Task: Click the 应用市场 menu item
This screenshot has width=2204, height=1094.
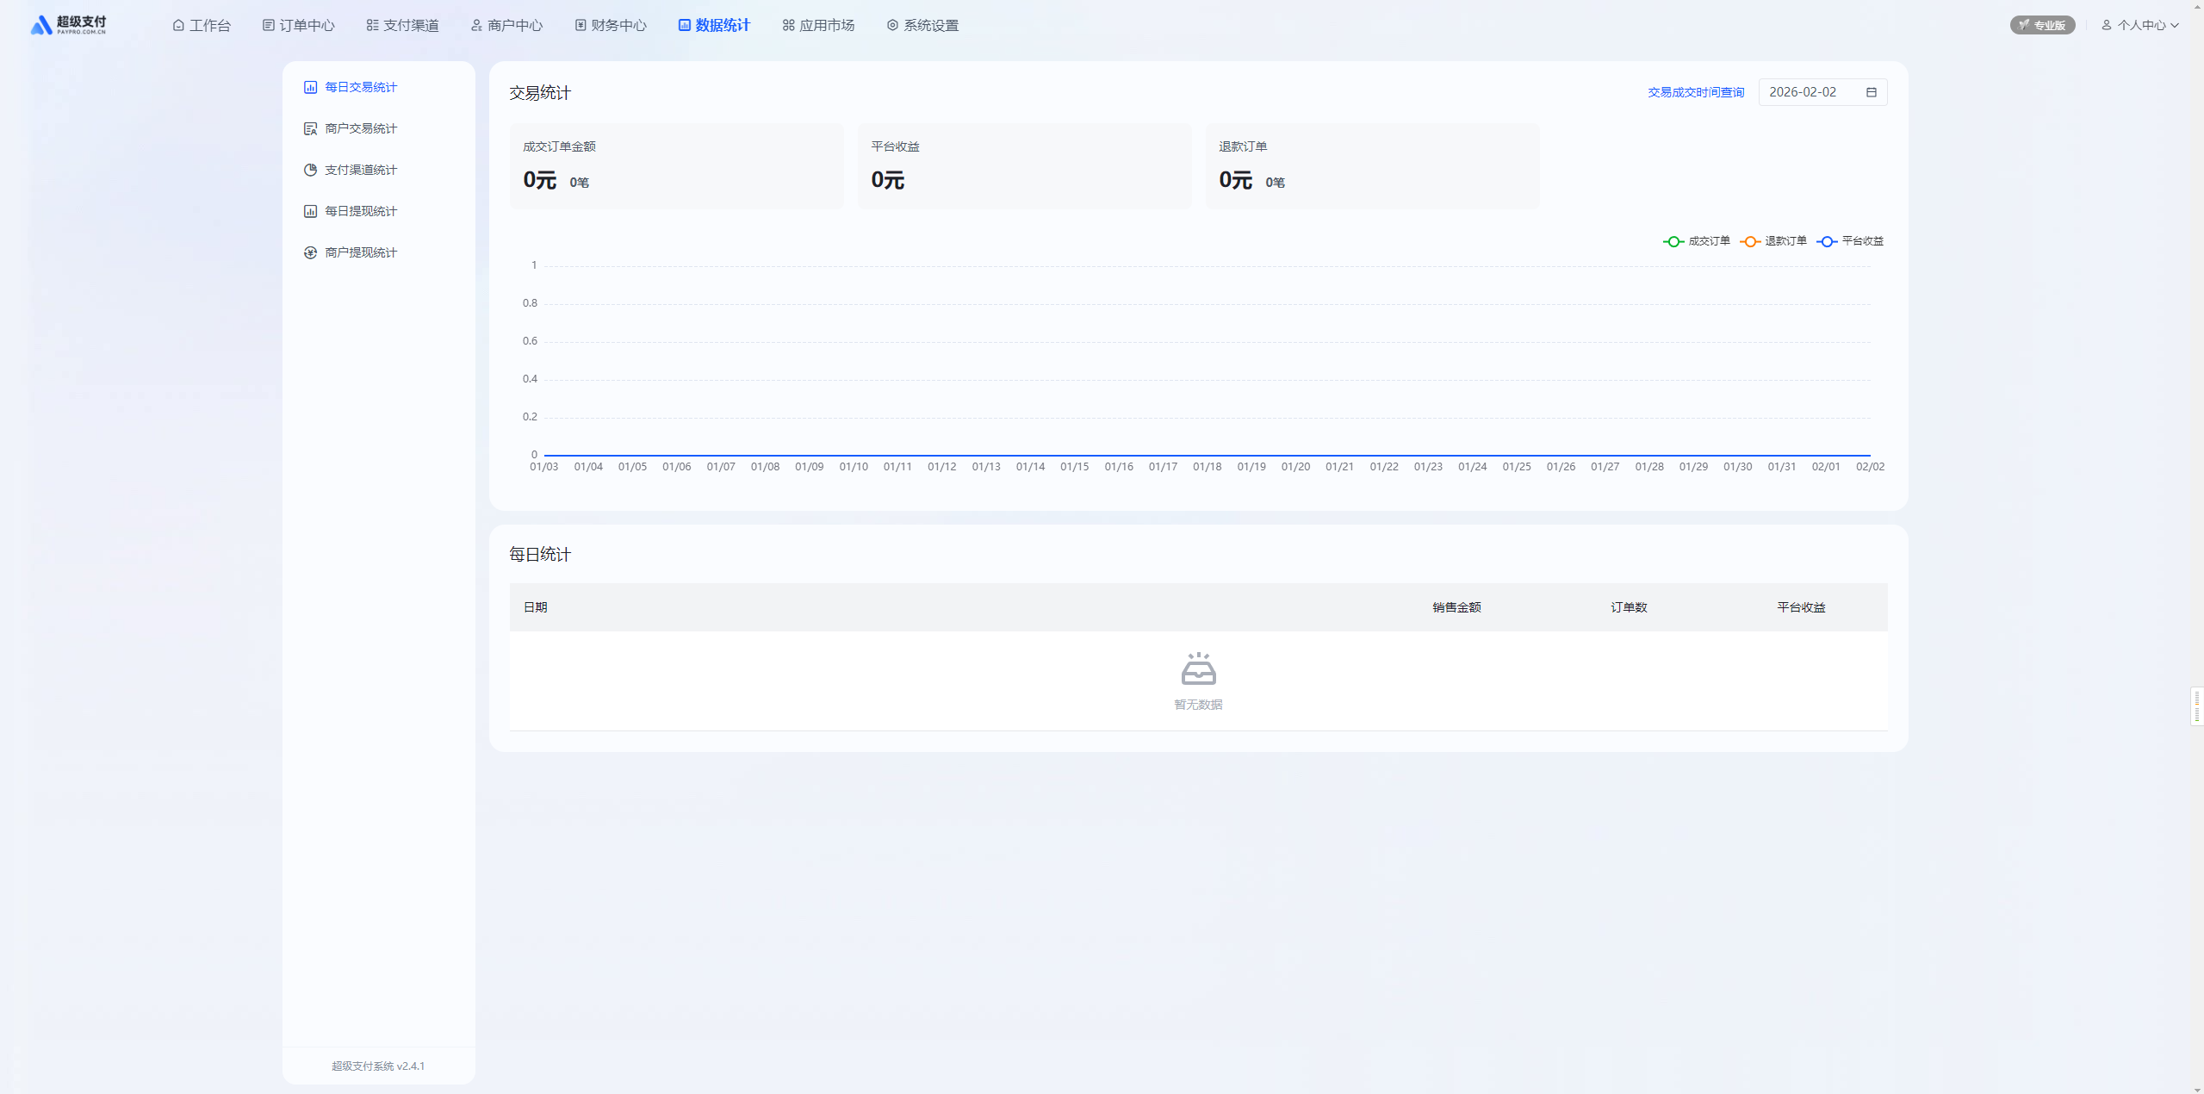Action: coord(817,26)
